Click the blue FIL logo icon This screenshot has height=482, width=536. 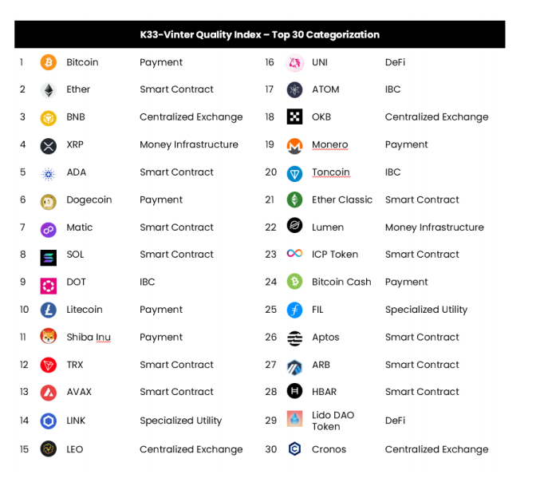tap(294, 310)
